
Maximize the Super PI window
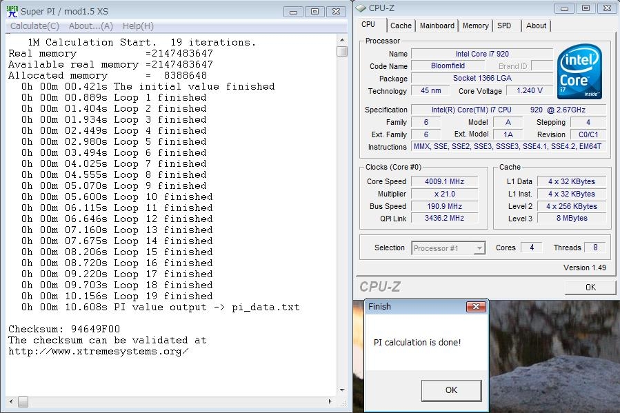314,11
